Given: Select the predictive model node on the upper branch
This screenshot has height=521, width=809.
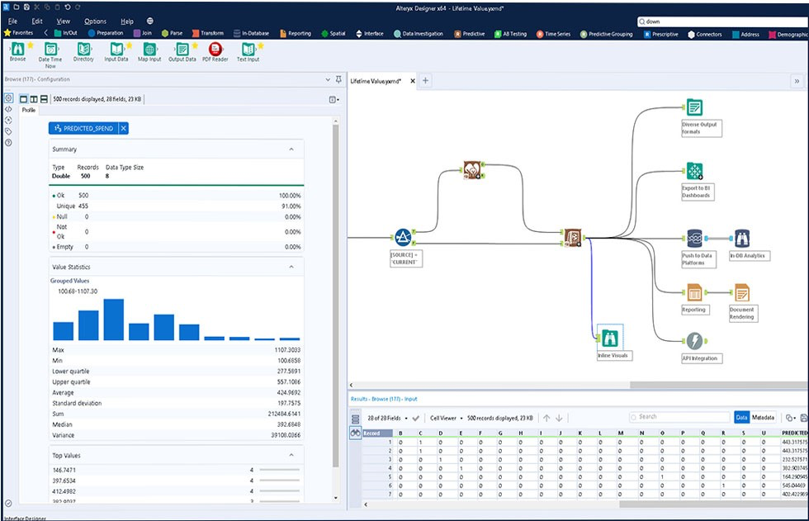Looking at the screenshot, I should 471,170.
